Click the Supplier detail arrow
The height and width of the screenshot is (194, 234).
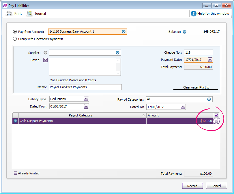tap(46, 52)
